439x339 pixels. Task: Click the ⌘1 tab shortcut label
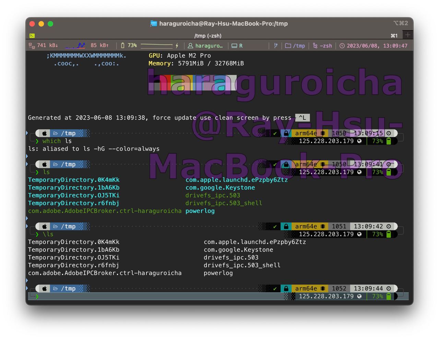394,36
